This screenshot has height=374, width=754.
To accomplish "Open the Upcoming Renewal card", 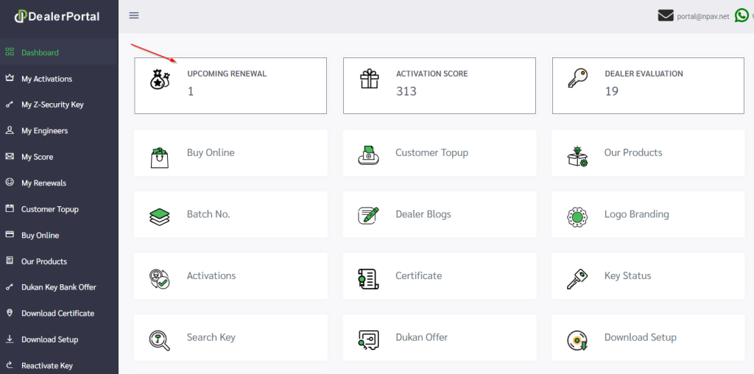I will (230, 86).
